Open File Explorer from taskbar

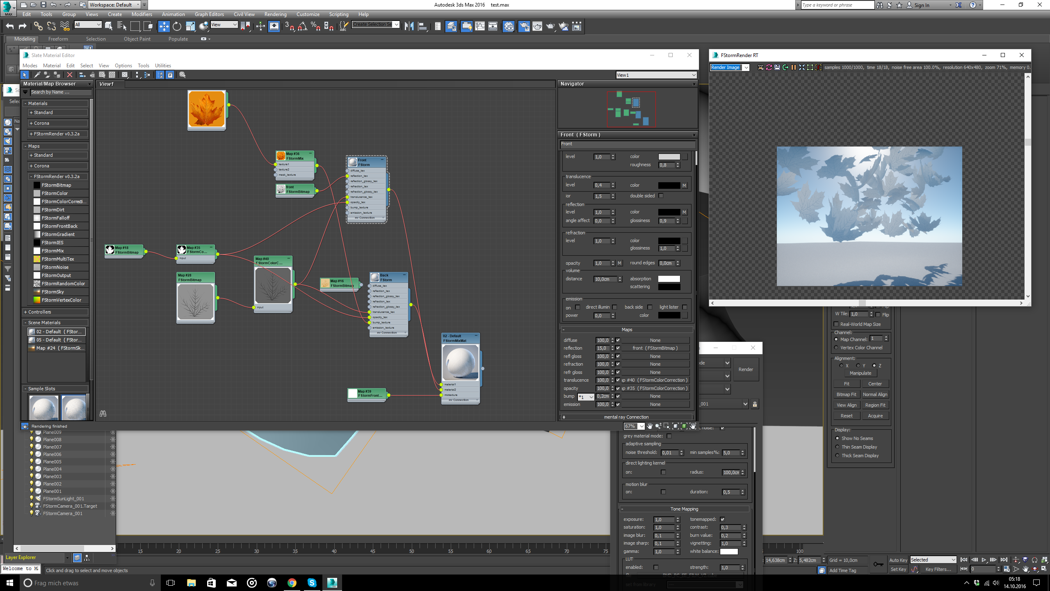(191, 583)
